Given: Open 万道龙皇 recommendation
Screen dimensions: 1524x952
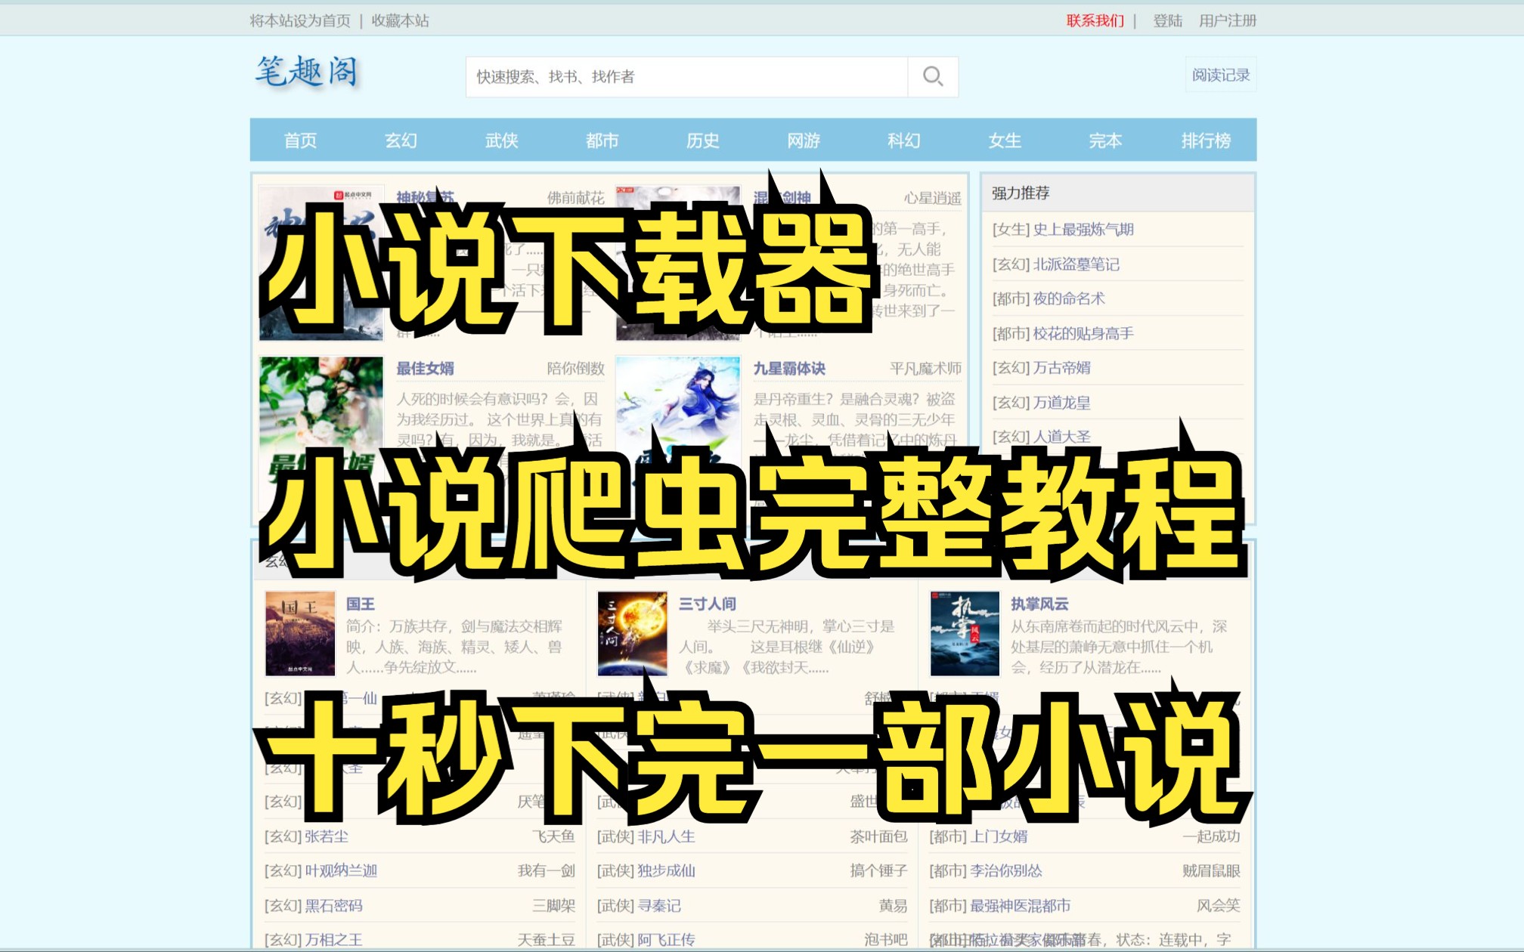Looking at the screenshot, I should (x=1061, y=402).
